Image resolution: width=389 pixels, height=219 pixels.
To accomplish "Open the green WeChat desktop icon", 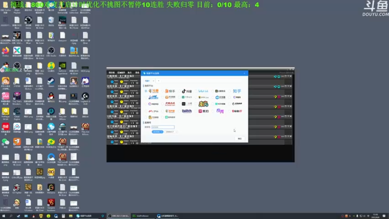I will tap(5, 143).
